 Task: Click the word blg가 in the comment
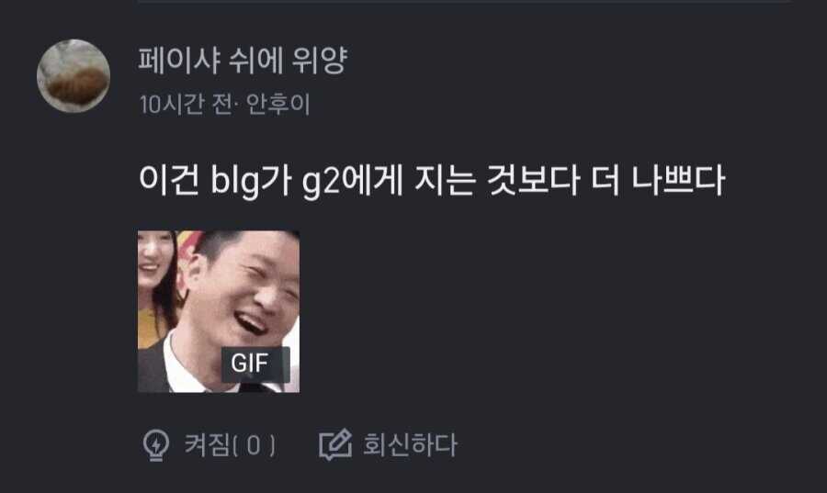(251, 181)
